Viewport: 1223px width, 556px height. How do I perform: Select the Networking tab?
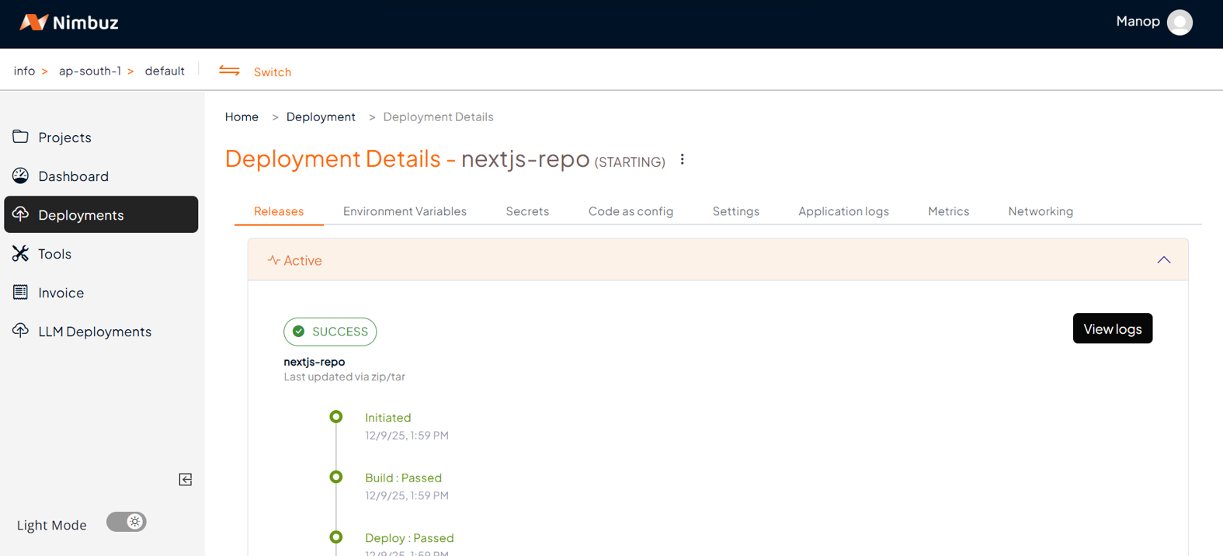1041,211
